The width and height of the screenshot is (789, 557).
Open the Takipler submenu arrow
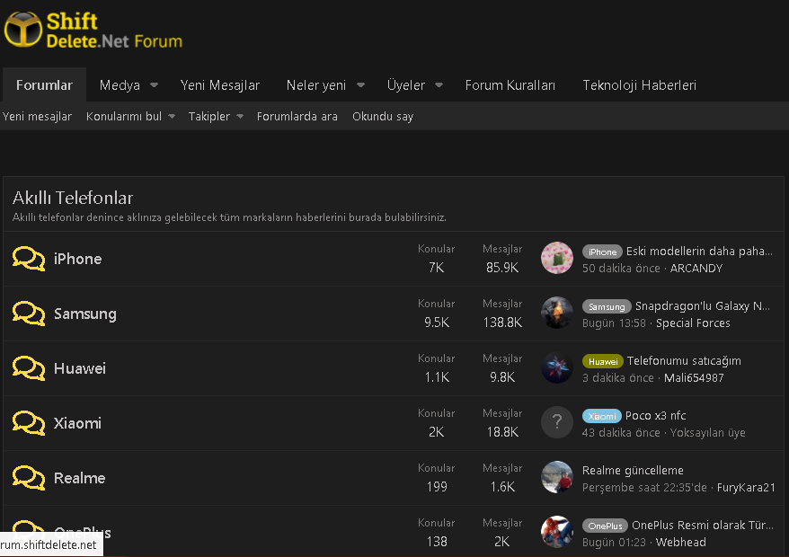click(x=240, y=117)
